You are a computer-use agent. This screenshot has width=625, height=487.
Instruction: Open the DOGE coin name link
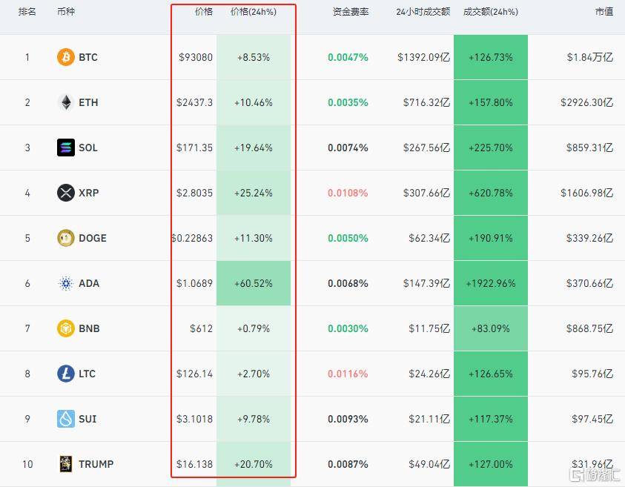point(93,238)
